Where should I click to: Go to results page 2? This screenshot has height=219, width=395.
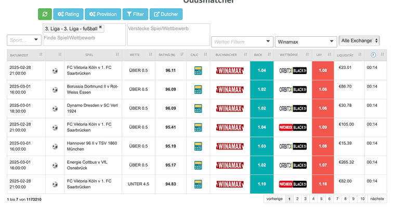297,199
